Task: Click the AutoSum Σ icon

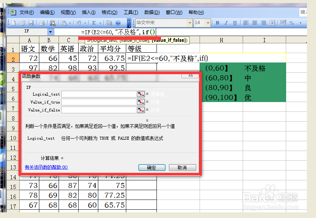Action: [x=93, y=23]
